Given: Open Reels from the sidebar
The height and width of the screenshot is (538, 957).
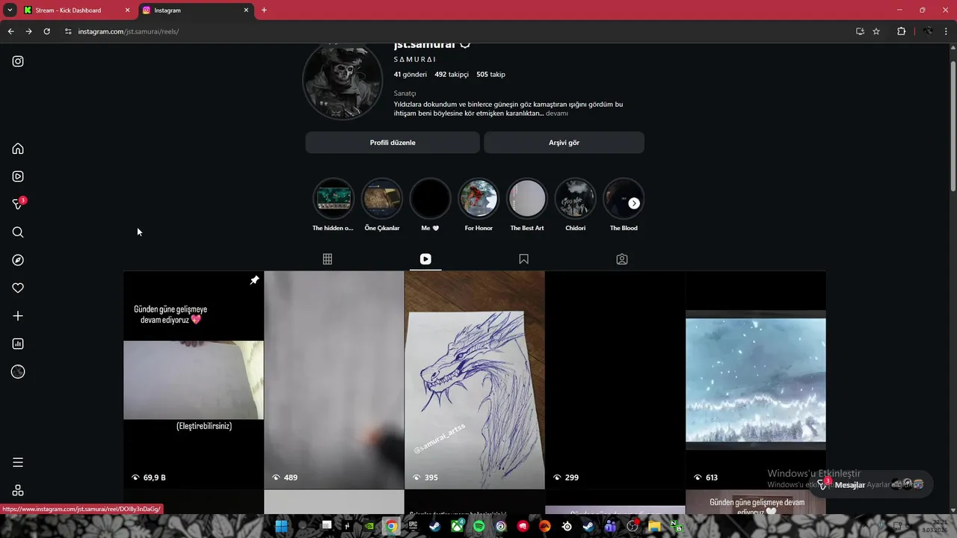Looking at the screenshot, I should [x=18, y=176].
